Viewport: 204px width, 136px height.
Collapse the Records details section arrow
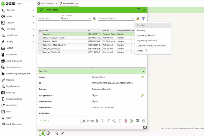click(143, 71)
